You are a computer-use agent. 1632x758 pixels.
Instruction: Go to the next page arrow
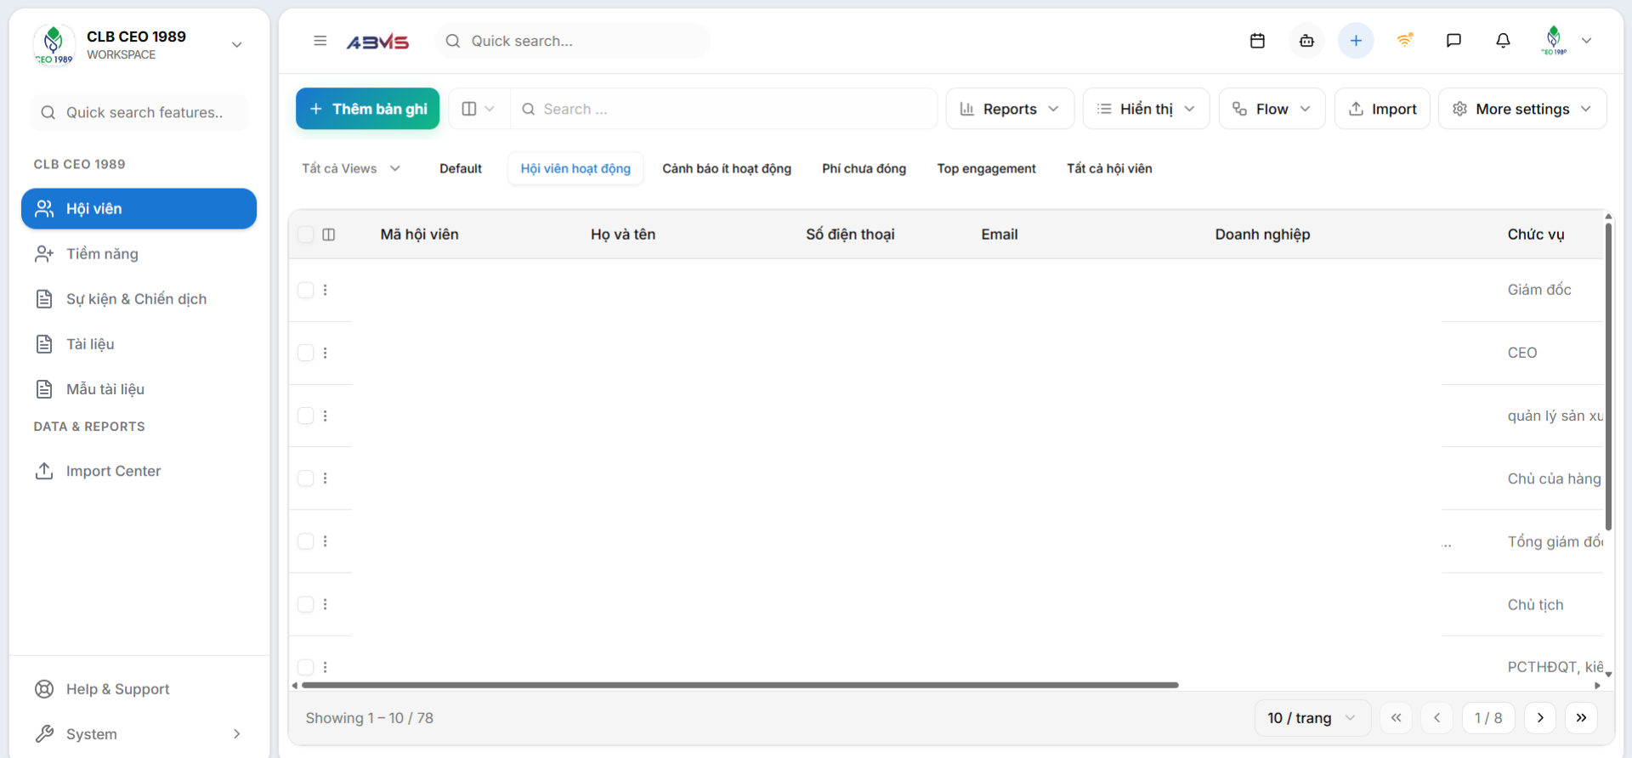(x=1540, y=718)
